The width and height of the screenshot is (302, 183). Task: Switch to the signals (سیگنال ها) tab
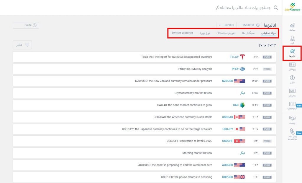coord(248,33)
